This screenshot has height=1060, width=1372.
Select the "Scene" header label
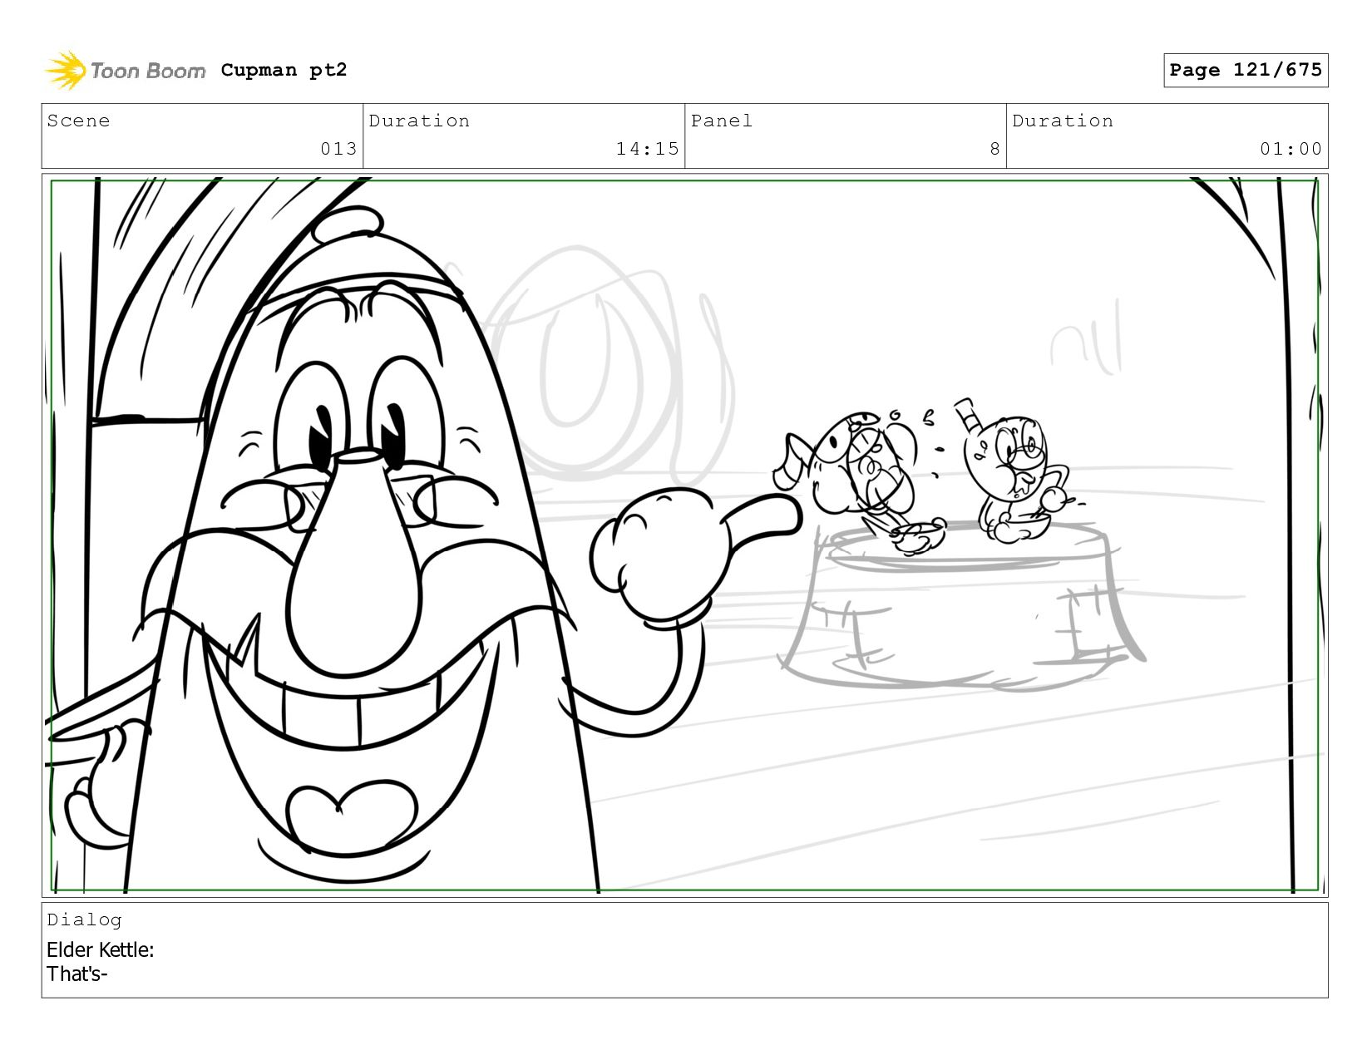[x=78, y=121]
